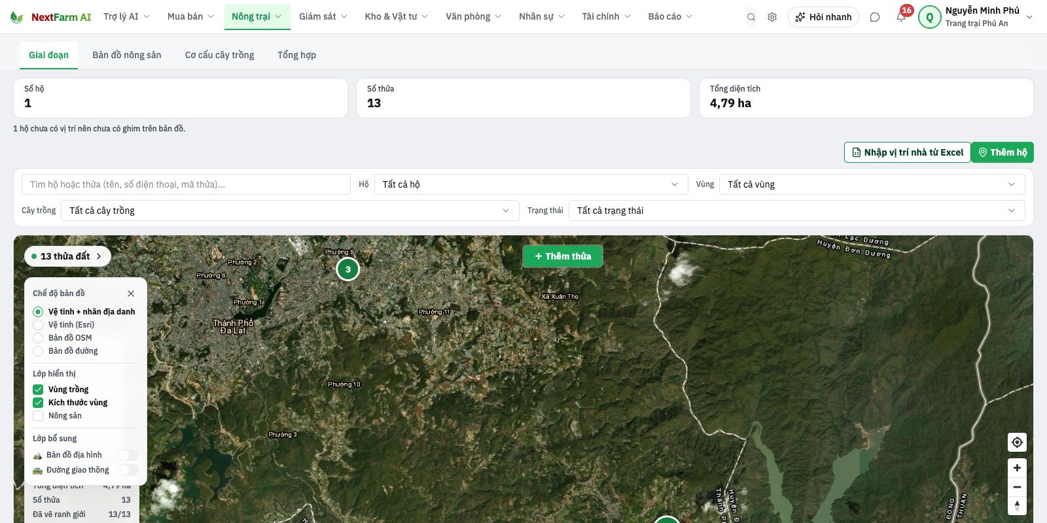The image size is (1047, 523).
Task: Zoom out the map with minus icon
Action: click(x=1017, y=487)
